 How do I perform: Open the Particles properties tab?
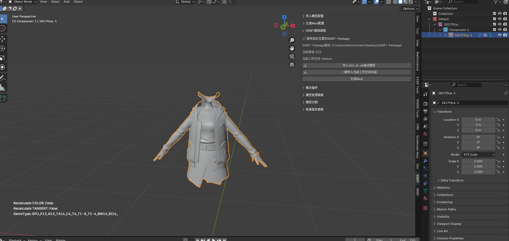[x=425, y=168]
